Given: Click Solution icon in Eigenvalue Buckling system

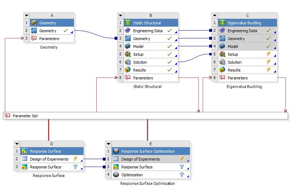Looking at the screenshot, I should point(222,62).
